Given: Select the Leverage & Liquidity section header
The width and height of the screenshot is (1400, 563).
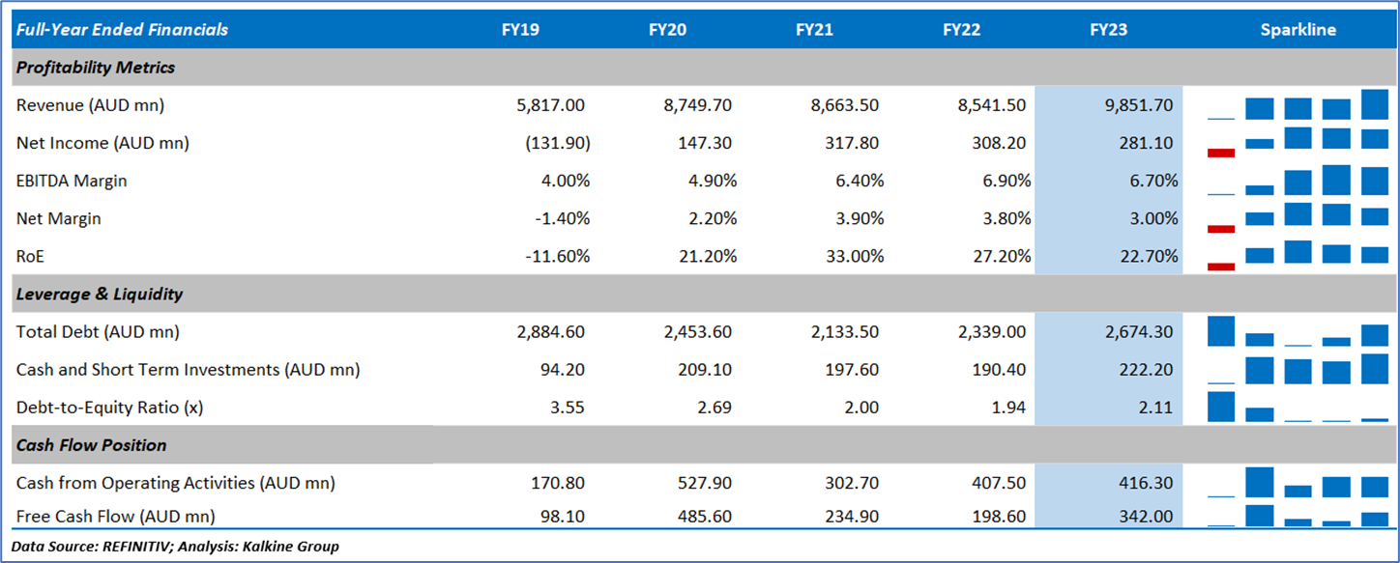Looking at the screenshot, I should 100,294.
